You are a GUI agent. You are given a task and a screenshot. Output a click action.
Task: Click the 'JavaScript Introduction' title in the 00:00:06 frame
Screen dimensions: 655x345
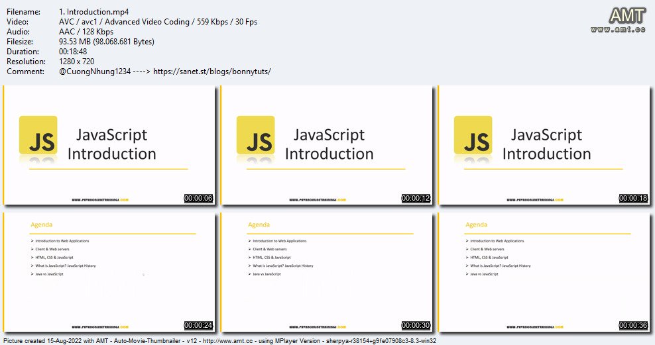[x=112, y=144]
